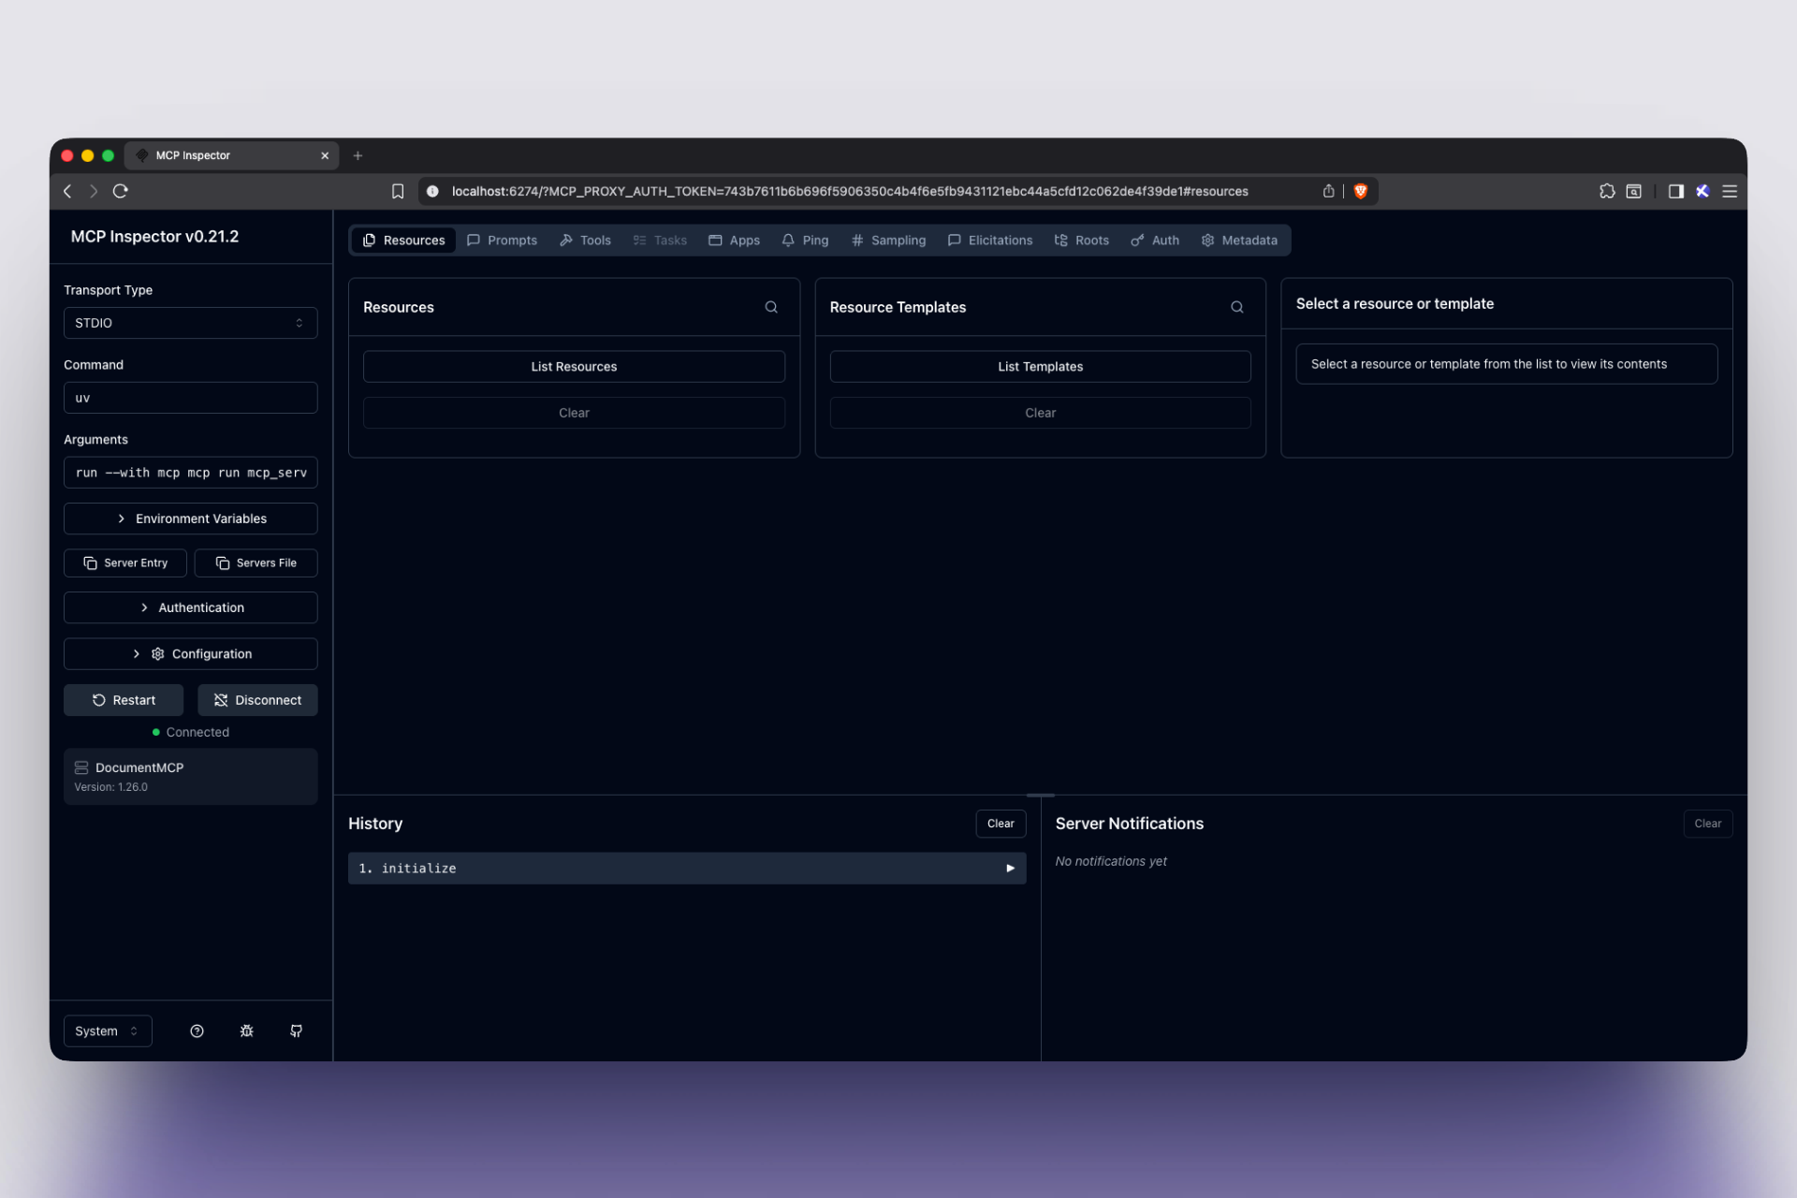Expand the Authentication section
Viewport: 1797px width, 1198px height.
tap(191, 607)
